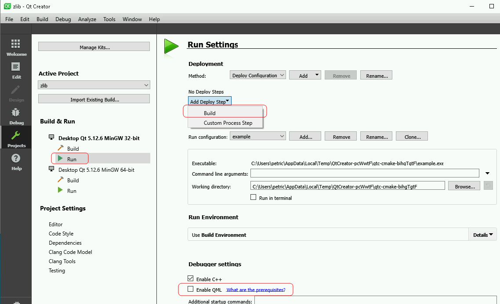Switch to Debug mode
The height and width of the screenshot is (304, 500).
coord(16,116)
